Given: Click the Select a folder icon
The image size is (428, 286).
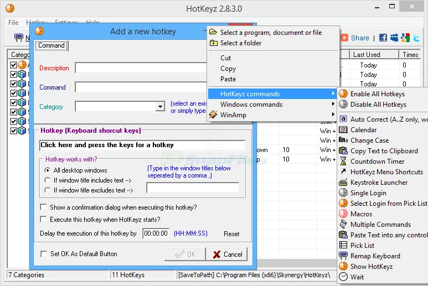Looking at the screenshot, I should [x=214, y=43].
